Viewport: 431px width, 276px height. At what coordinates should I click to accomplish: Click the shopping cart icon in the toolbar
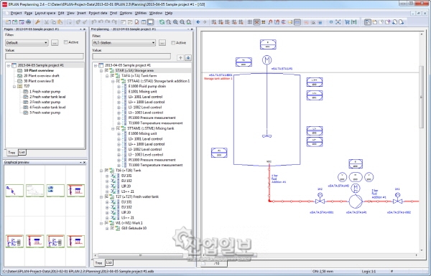(x=347, y=22)
